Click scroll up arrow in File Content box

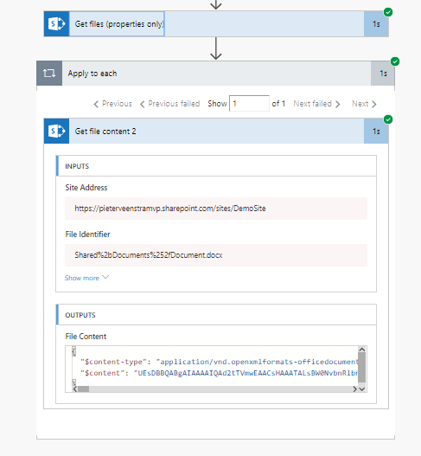click(361, 350)
